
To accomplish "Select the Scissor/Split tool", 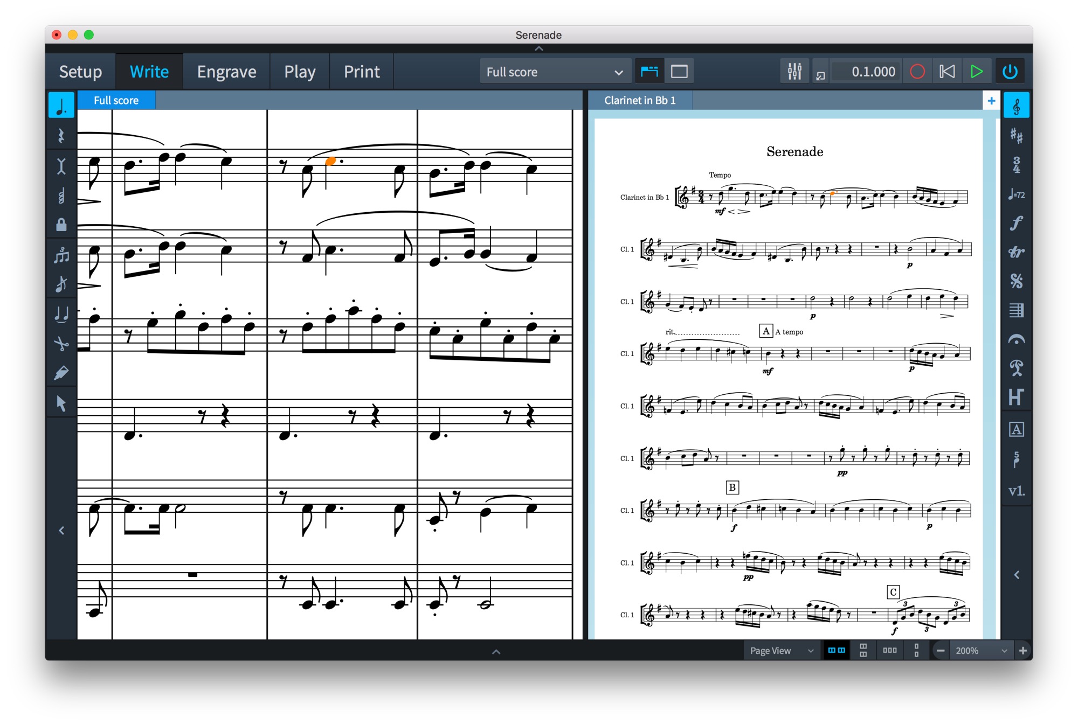I will (x=61, y=341).
